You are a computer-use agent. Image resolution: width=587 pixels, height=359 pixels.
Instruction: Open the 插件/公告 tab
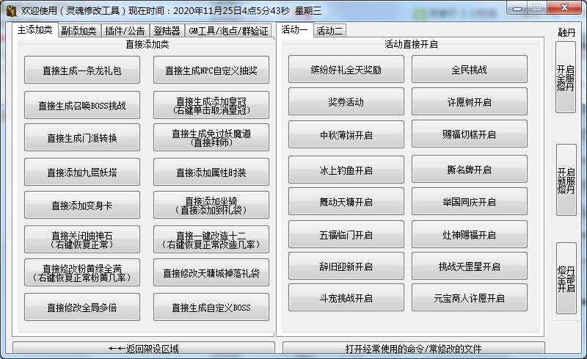tap(124, 30)
